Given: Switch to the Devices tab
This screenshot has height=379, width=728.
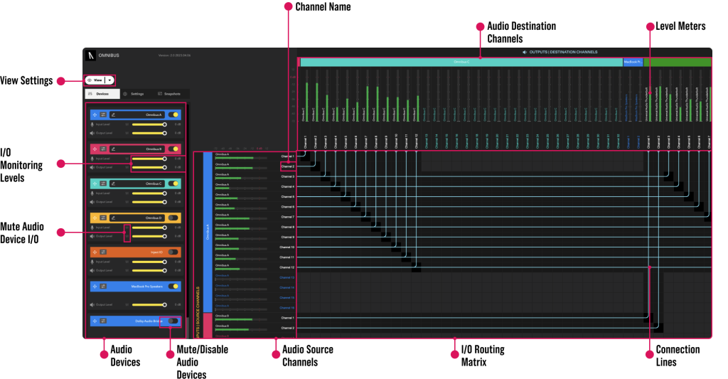Looking at the screenshot, I should (102, 94).
